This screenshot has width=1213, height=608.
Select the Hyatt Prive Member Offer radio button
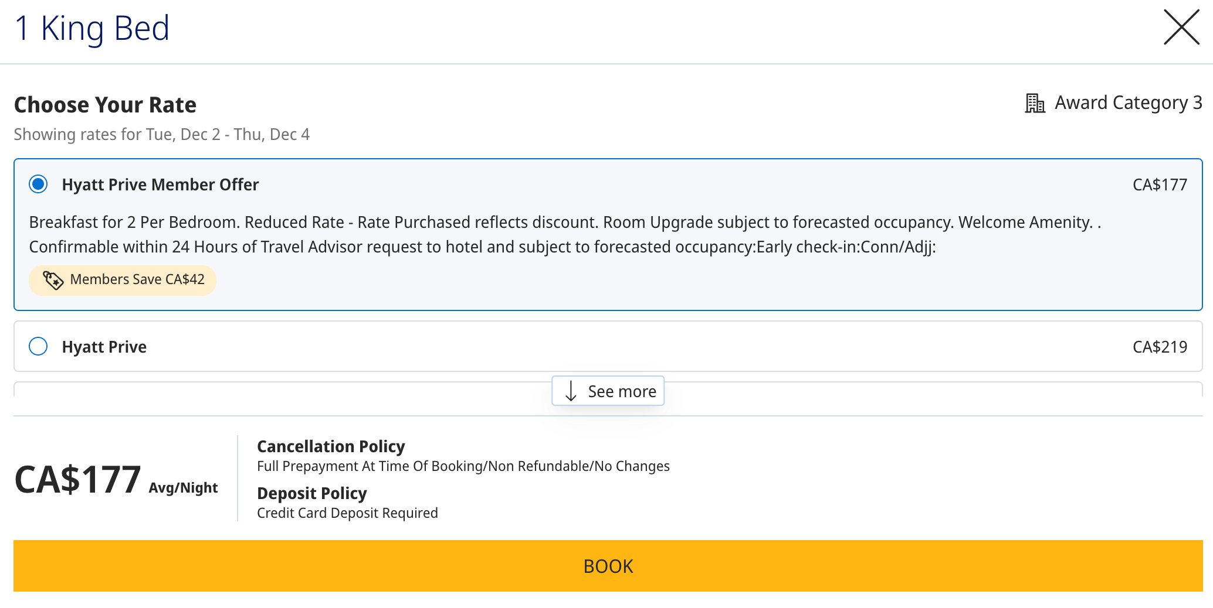click(x=38, y=185)
